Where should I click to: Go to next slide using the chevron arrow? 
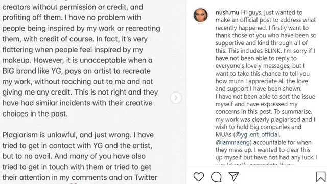[176, 98]
